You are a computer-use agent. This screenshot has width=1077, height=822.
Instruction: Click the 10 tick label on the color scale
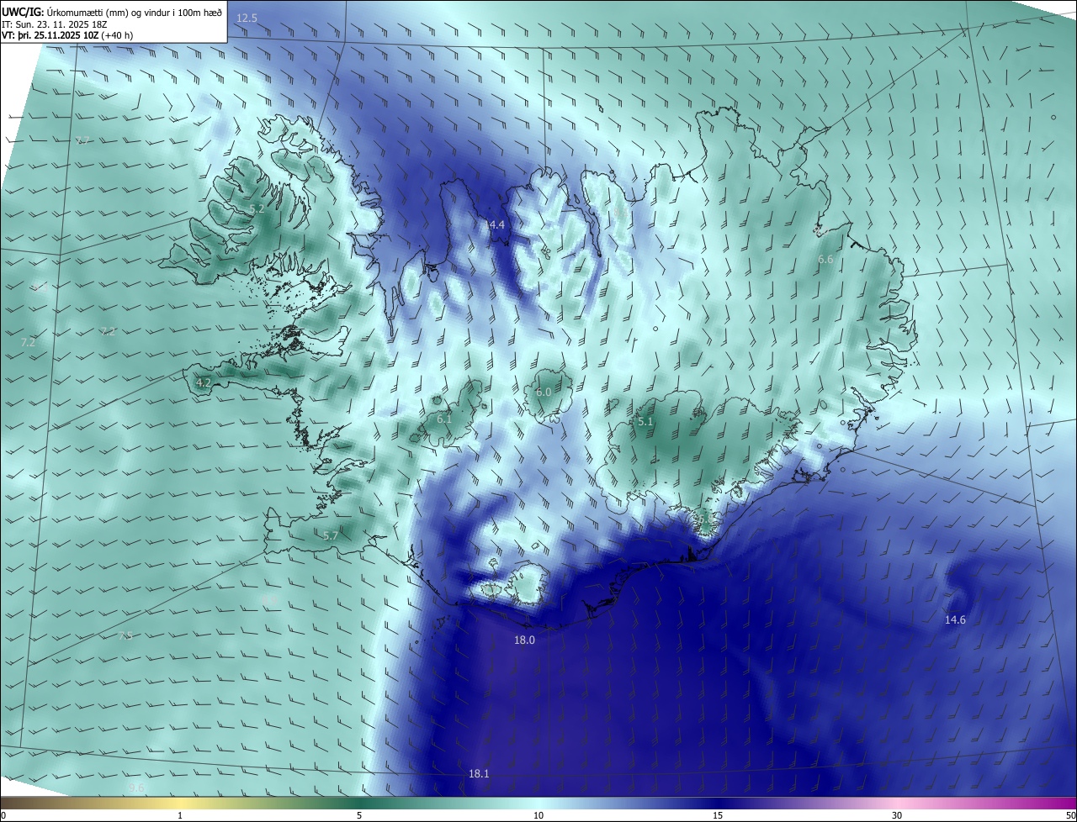pyautogui.click(x=538, y=815)
